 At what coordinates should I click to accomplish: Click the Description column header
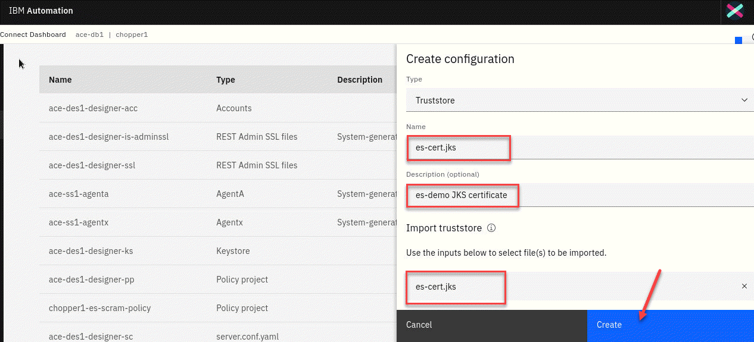tap(360, 80)
